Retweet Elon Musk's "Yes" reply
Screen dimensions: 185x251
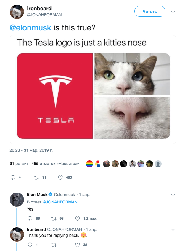[x=54, y=219]
